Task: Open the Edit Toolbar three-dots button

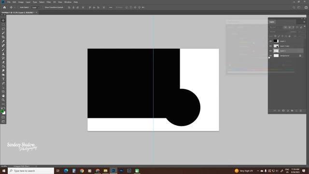Action: click(3, 104)
